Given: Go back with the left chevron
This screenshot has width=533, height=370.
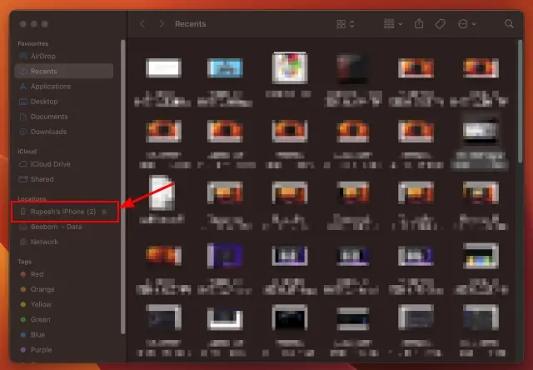Looking at the screenshot, I should coord(142,24).
